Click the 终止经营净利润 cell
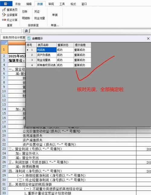Image resolution: width=151 pixels, height=195 pixels. [x=72, y=180]
